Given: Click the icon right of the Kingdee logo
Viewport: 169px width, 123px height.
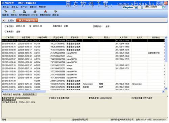Looking at the screenshot, I should click(x=136, y=7).
